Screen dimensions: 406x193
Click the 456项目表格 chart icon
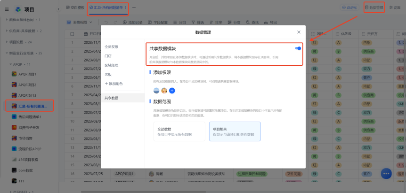click(x=14, y=160)
